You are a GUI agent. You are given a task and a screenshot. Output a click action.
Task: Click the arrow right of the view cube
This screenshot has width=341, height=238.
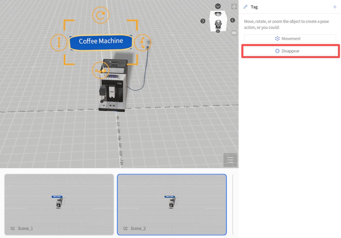(233, 20)
